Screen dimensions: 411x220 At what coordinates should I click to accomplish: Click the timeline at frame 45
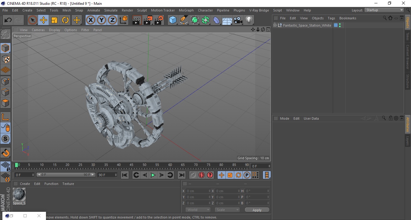(x=132, y=165)
